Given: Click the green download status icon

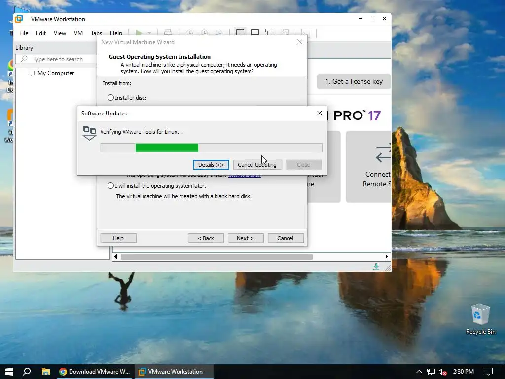Looking at the screenshot, I should (x=376, y=266).
